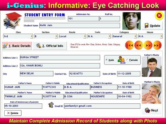
Task: Open the Class dropdown showing 3rd
Action: 18,36
